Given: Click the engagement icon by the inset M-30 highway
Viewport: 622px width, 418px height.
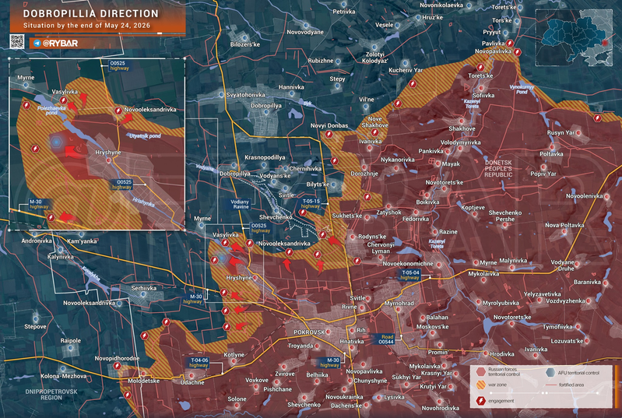Looking at the screenshot, I should [51, 217].
